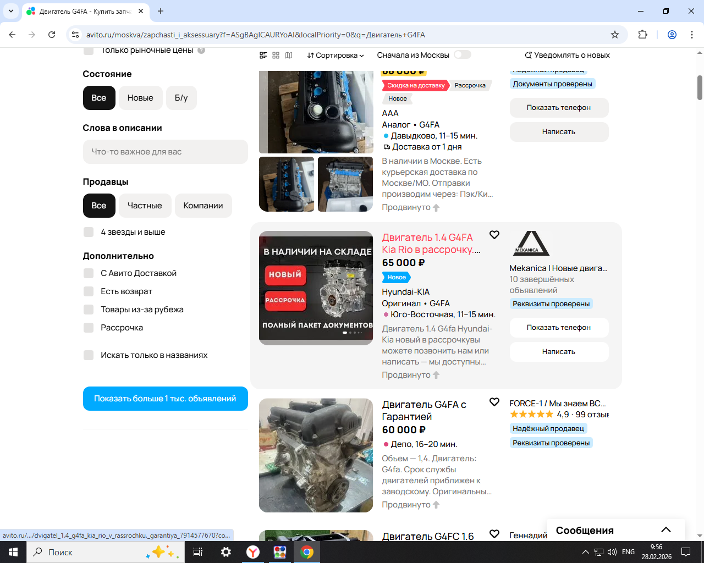Viewport: 704px width, 563px height.
Task: Open Chrome three-dot menu
Action: tap(692, 35)
